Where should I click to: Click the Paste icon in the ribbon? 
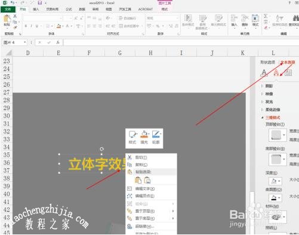coord(7,21)
